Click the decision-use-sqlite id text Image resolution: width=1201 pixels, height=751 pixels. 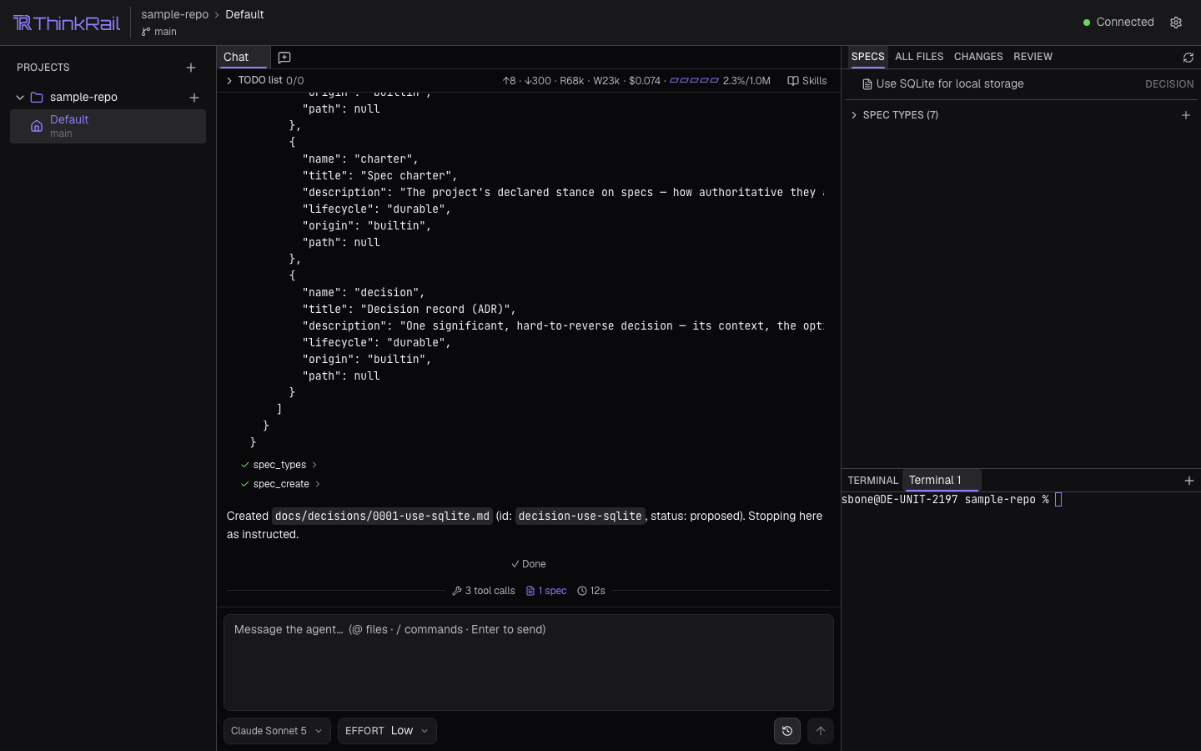(x=580, y=517)
